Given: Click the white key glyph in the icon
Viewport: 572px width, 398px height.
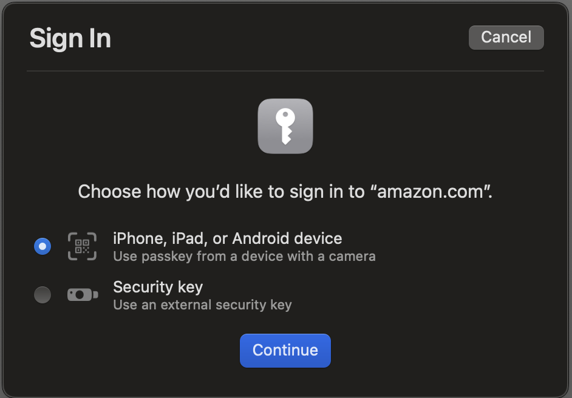Looking at the screenshot, I should 285,126.
